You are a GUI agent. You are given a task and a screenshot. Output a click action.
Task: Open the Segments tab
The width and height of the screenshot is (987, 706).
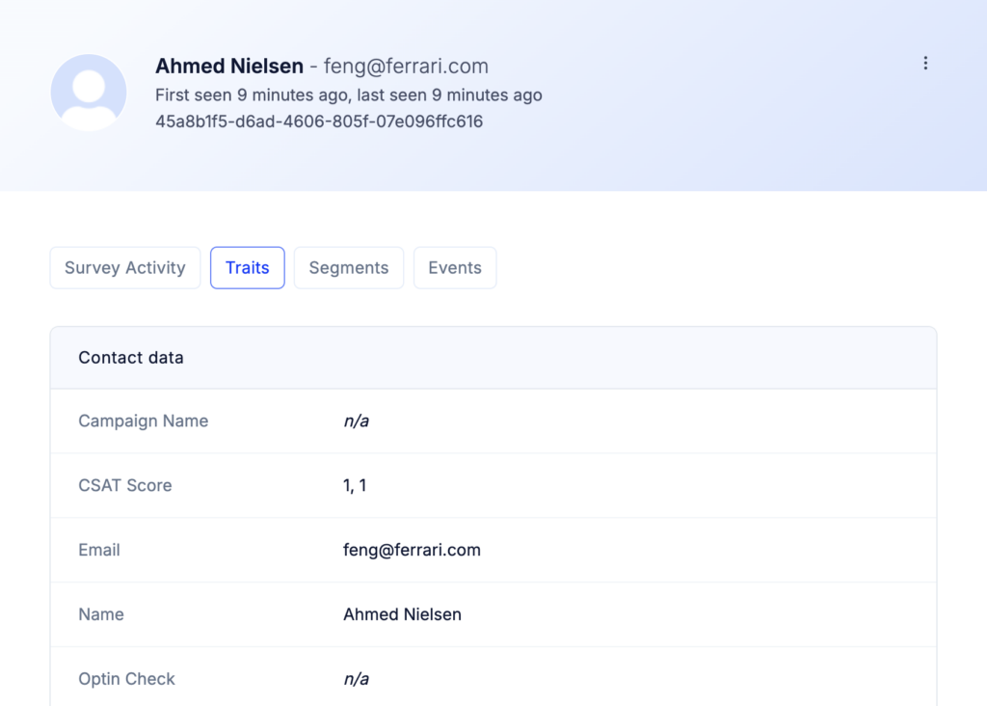[x=349, y=268]
